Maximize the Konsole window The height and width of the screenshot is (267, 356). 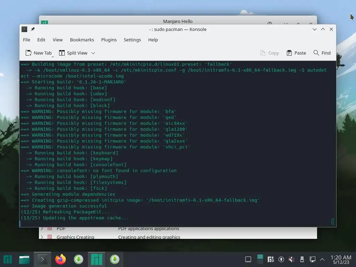323,29
